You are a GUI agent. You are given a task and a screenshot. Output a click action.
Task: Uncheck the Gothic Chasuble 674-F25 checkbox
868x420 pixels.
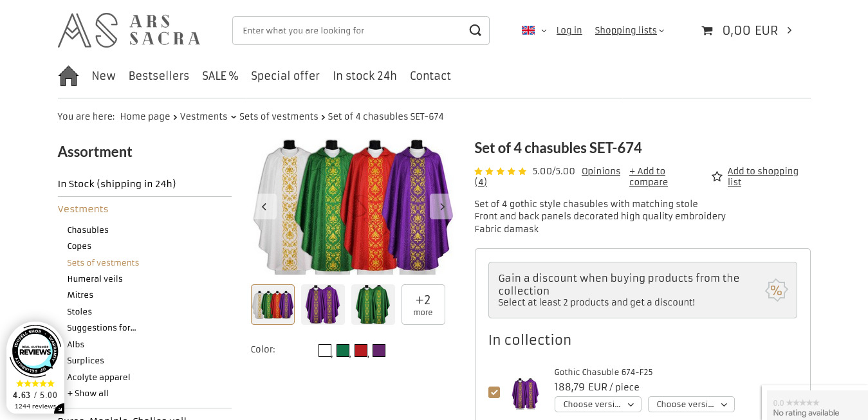[494, 392]
